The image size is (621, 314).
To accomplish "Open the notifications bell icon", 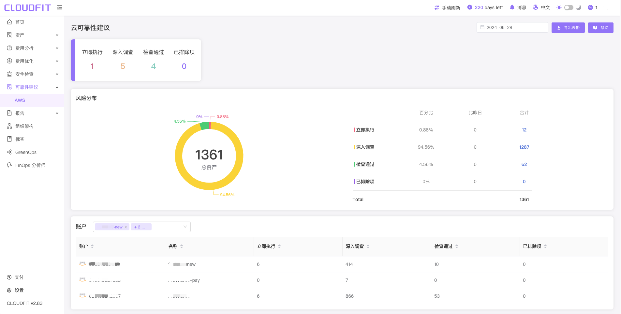I will click(x=512, y=7).
